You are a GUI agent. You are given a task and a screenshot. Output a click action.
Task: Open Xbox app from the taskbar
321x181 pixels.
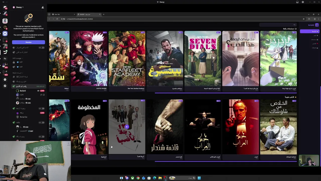click(132, 178)
